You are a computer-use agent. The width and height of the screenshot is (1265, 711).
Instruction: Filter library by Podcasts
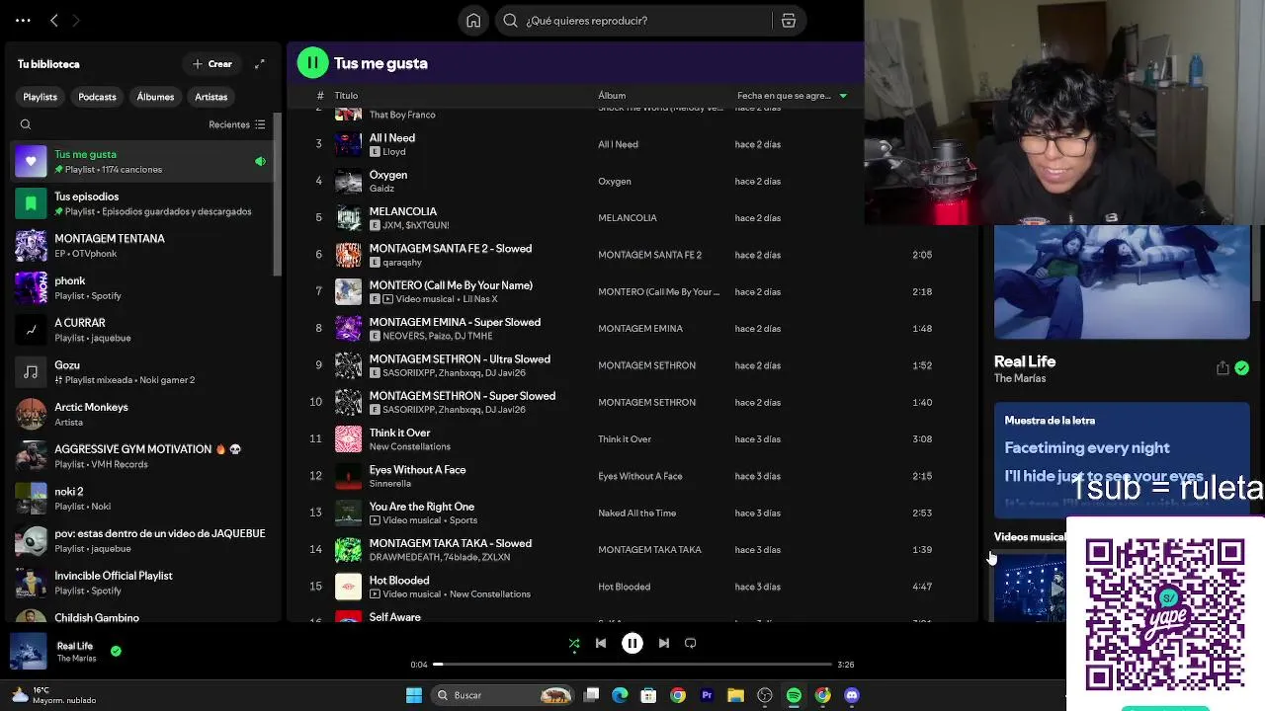point(97,97)
